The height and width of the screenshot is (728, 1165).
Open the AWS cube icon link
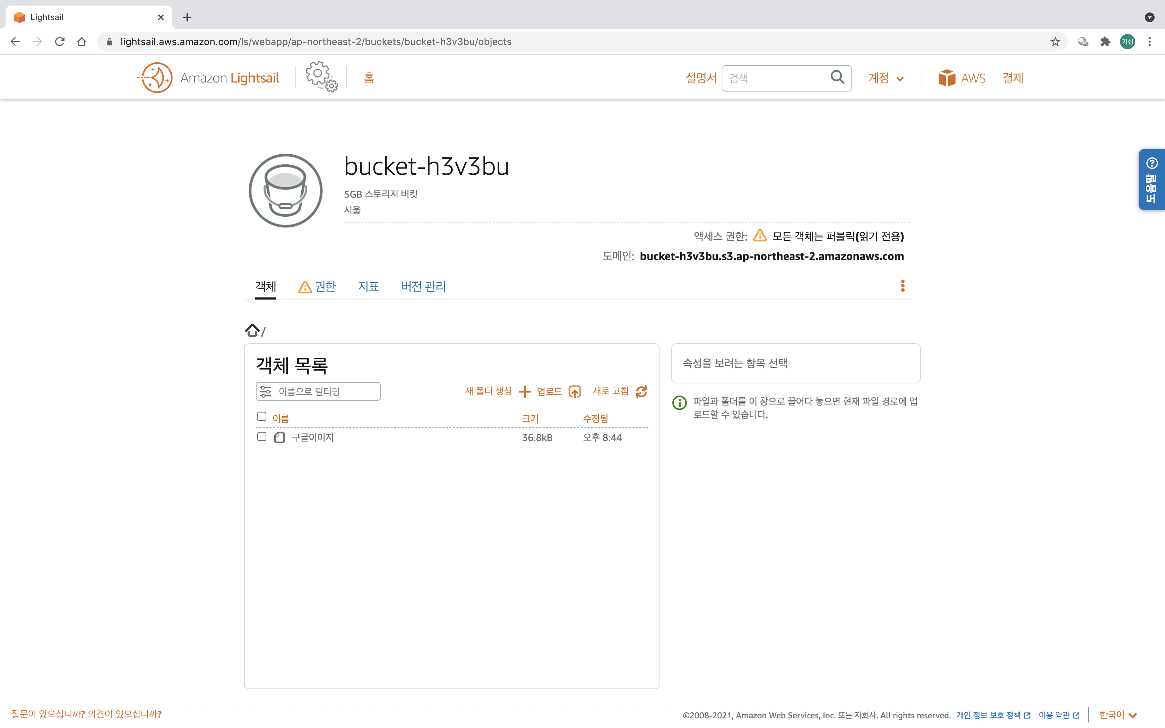pos(947,78)
